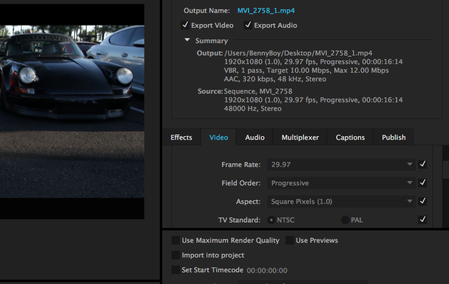Click the 'Sequence, MVI_2758' source text

258,91
